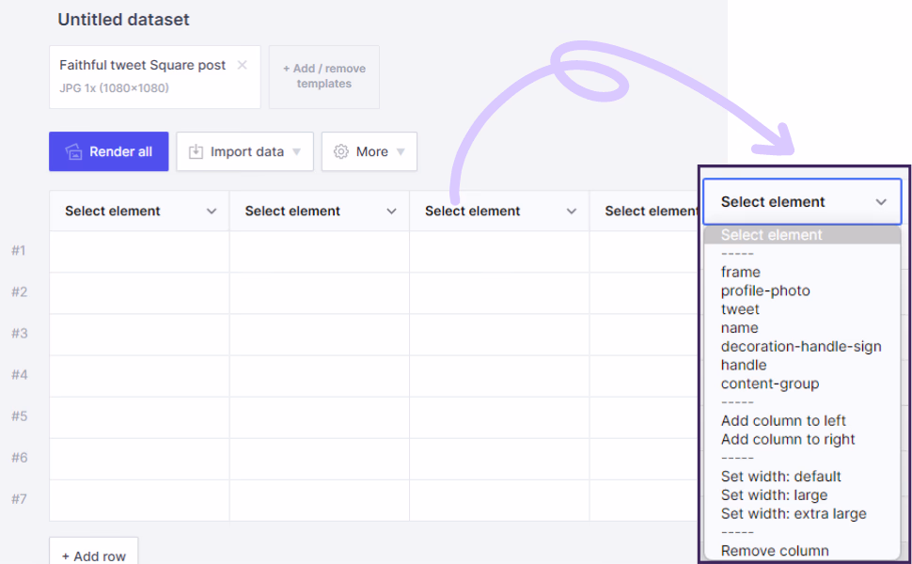Remove the Faithful tweet Square post template
The height and width of the screenshot is (564, 912).
tap(242, 65)
